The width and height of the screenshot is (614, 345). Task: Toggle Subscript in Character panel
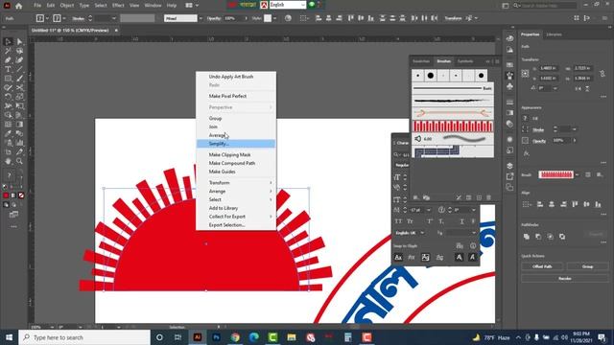click(x=441, y=221)
